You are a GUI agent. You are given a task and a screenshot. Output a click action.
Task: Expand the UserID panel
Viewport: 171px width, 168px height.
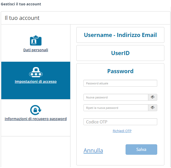click(x=120, y=53)
